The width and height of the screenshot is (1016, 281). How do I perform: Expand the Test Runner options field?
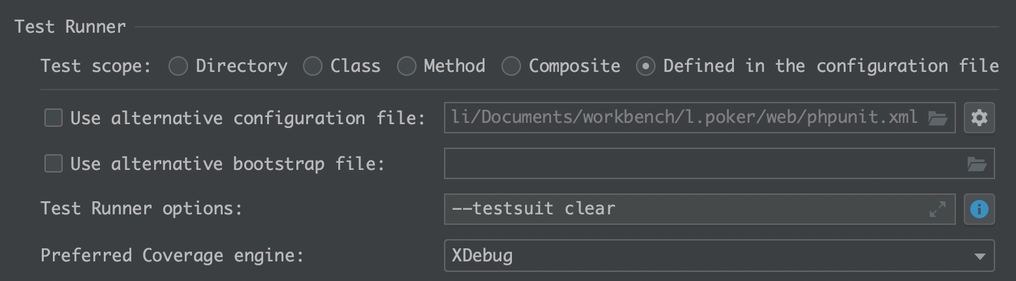(x=938, y=209)
